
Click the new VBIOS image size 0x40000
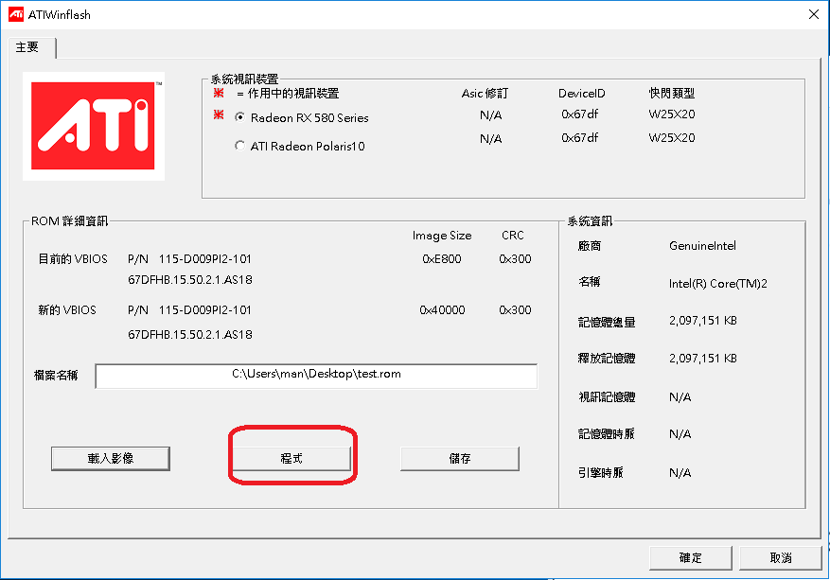442,310
